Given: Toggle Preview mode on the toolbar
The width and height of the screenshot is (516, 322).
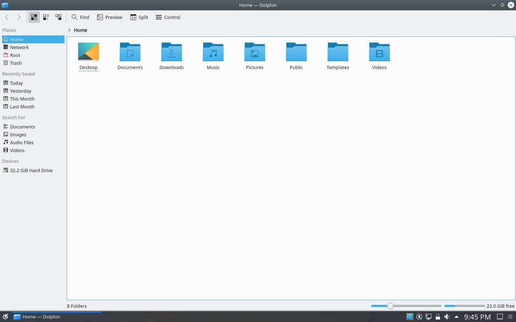Looking at the screenshot, I should (x=109, y=17).
